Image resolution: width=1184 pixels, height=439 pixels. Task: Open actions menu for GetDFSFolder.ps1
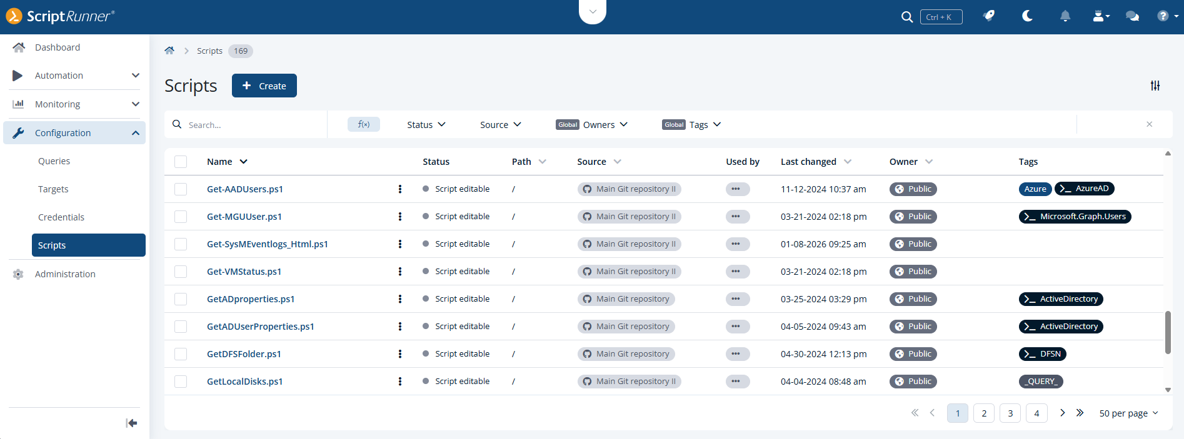400,354
